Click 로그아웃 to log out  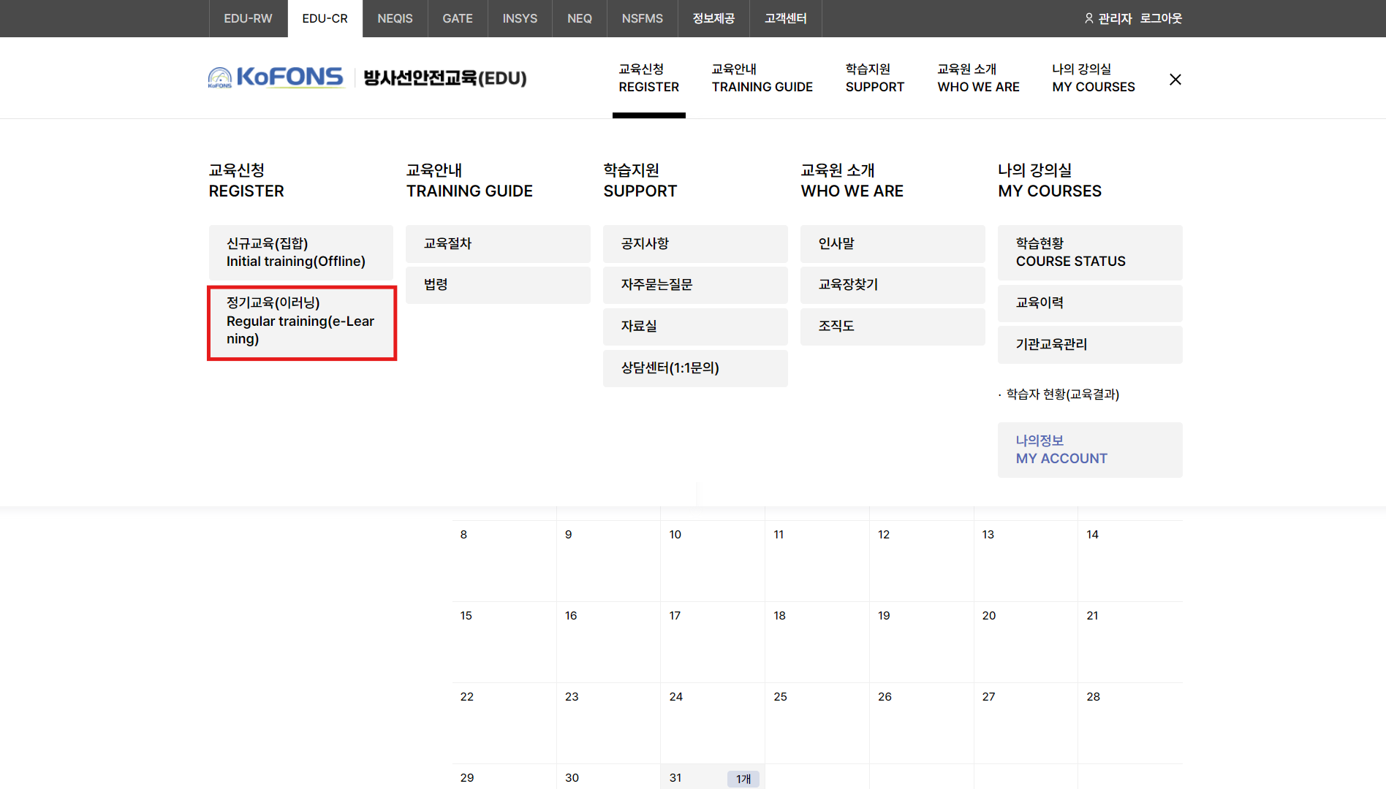click(x=1161, y=18)
